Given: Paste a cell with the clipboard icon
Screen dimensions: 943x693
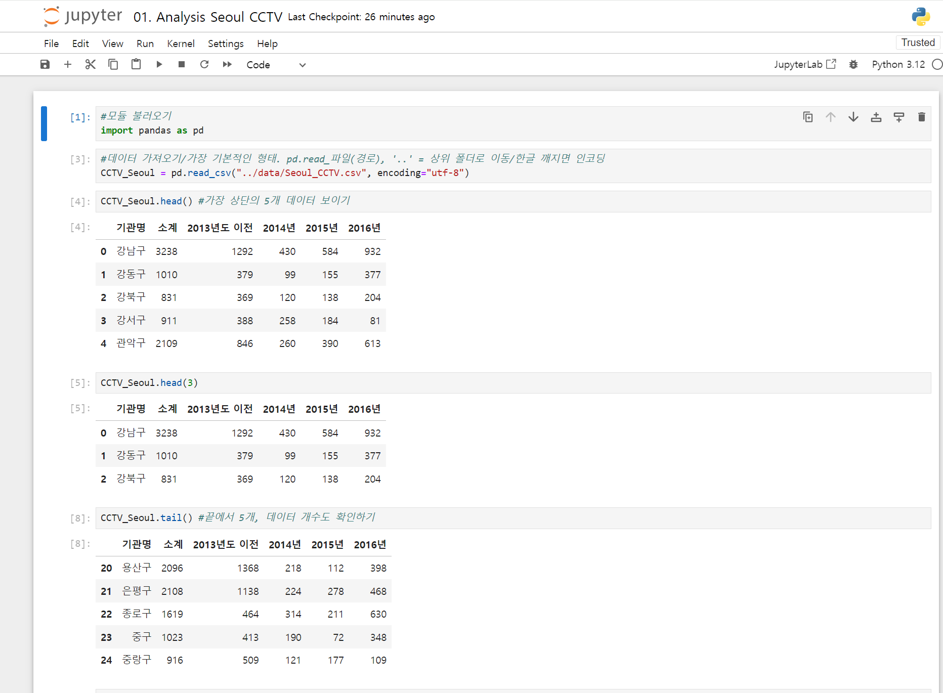Looking at the screenshot, I should (x=136, y=64).
